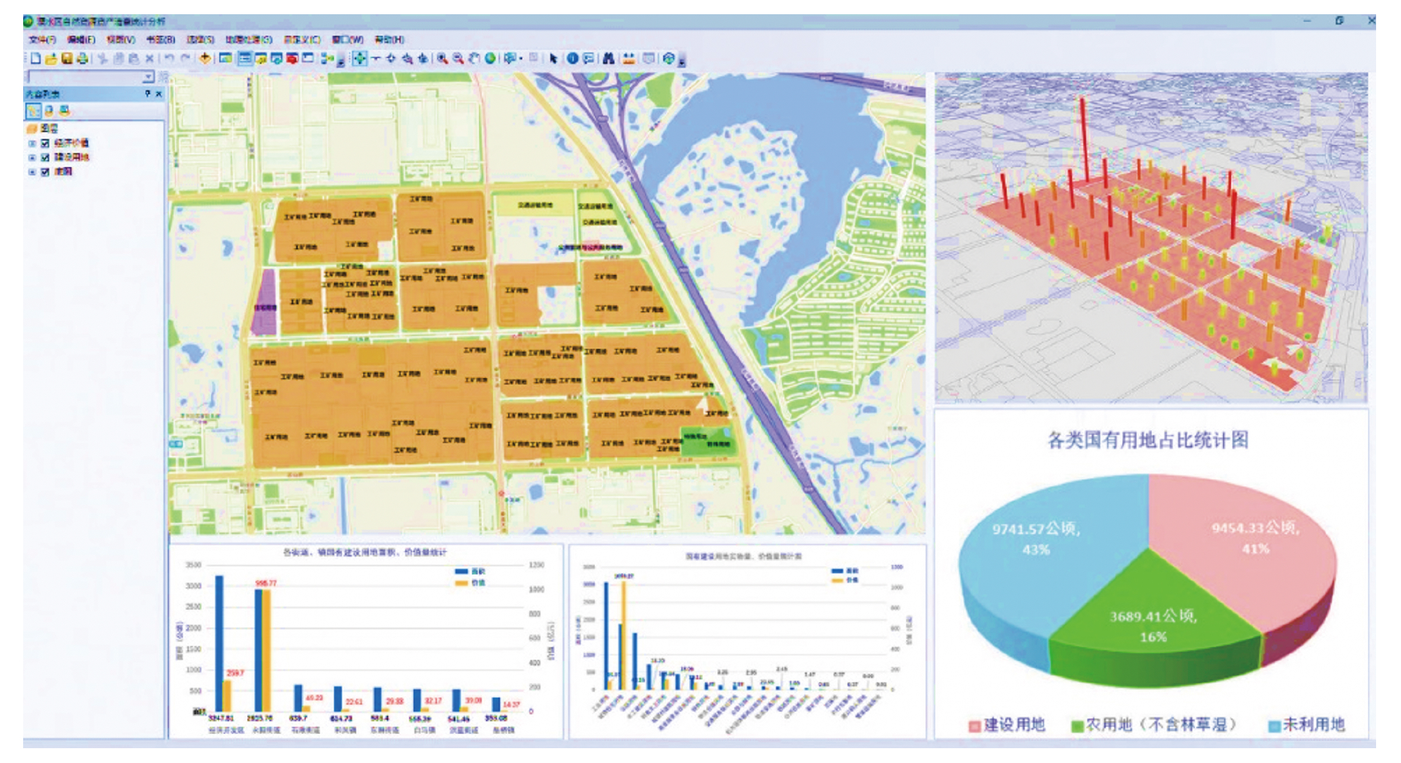Screen dimensions: 1401x763
Task: Expand the 经济价值 layer tree node
Action: click(32, 143)
